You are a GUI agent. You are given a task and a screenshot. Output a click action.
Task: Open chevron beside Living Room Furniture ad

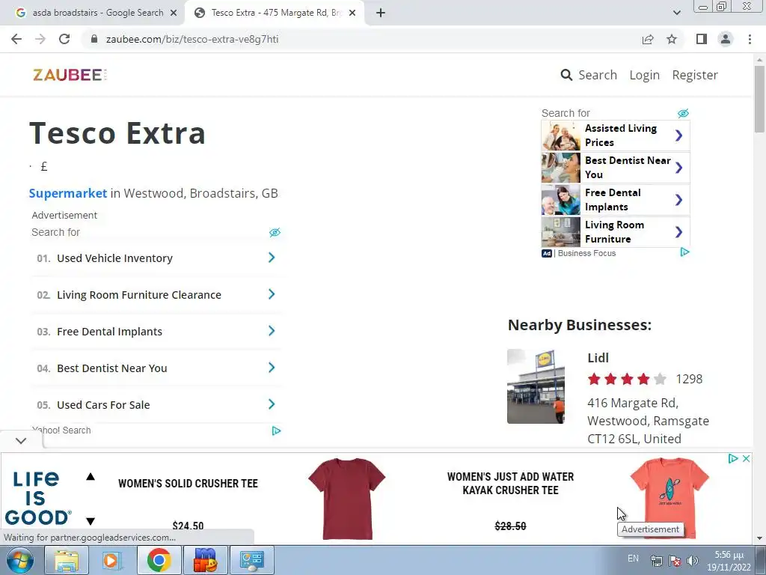(678, 232)
